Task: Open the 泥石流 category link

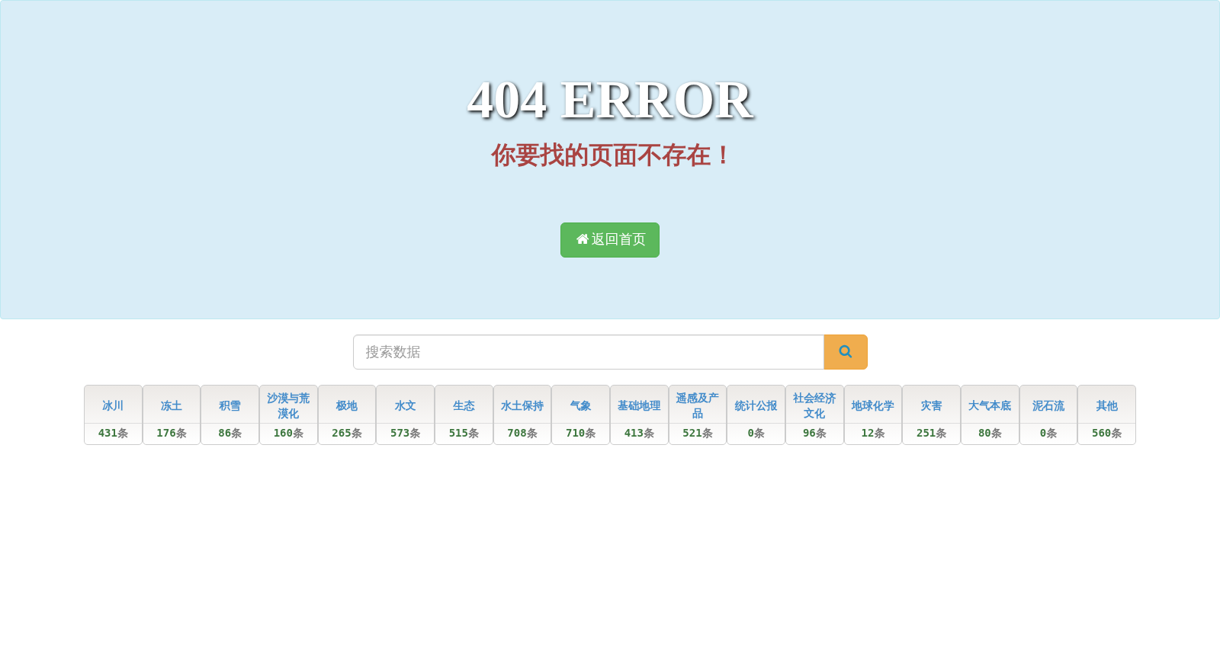Action: [x=1048, y=405]
